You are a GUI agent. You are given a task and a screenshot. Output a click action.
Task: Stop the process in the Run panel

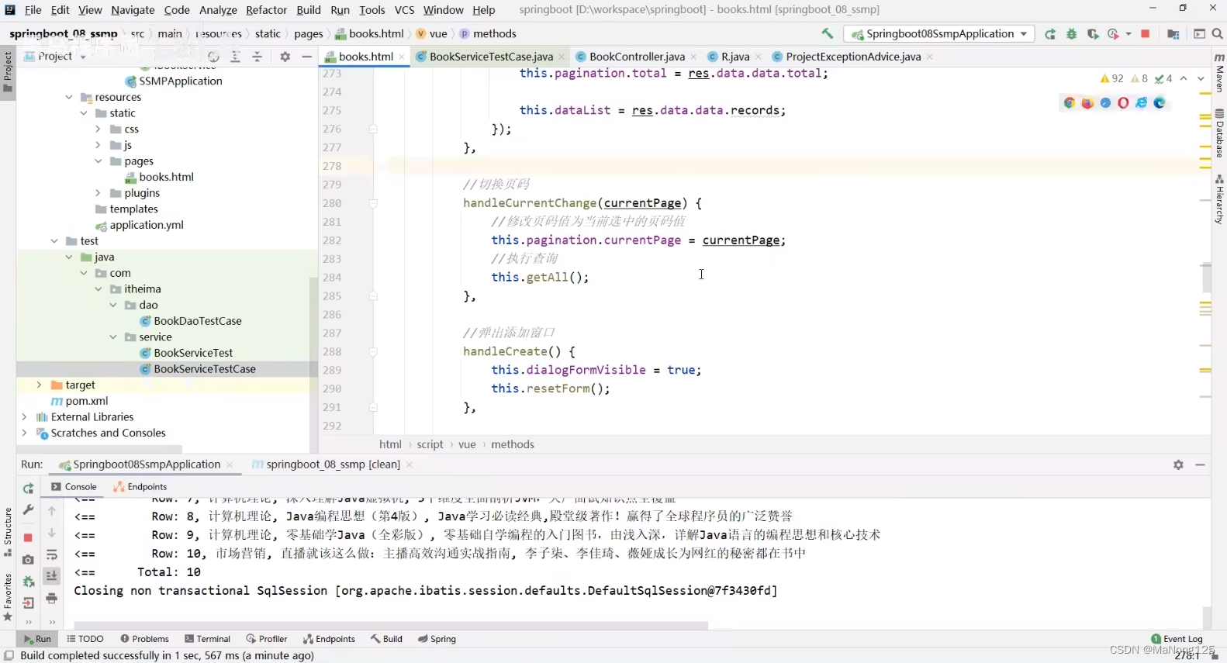[28, 537]
